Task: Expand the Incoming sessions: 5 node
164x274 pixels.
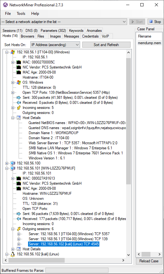Action: (x=13, y=108)
